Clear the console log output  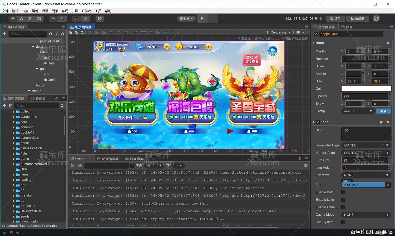pyautogui.click(x=72, y=165)
